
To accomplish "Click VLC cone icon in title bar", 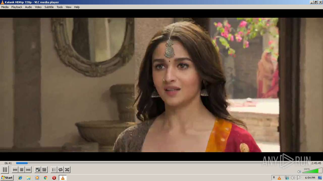I will point(2,2).
